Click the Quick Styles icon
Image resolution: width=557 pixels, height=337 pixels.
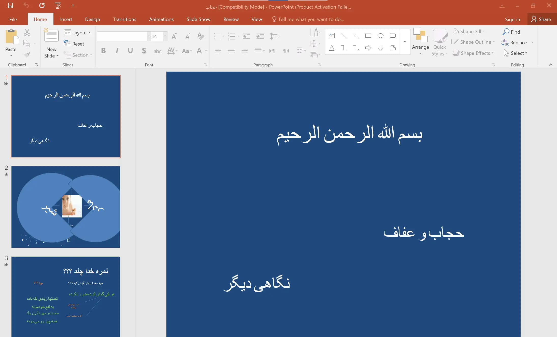pyautogui.click(x=440, y=36)
